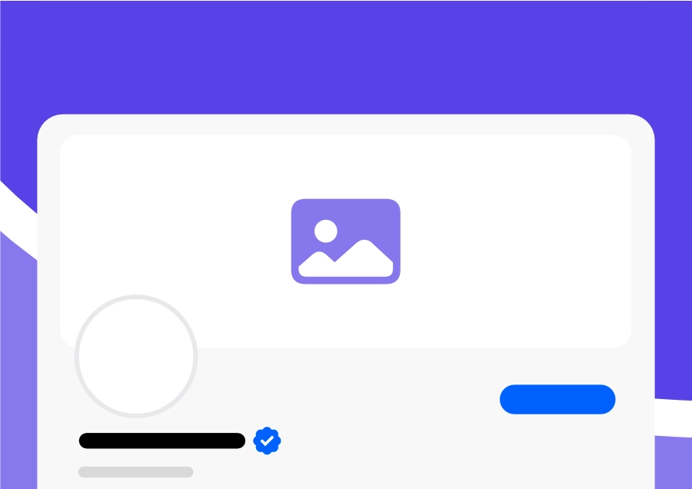Click the card's gray margin above the banner

[345, 125]
